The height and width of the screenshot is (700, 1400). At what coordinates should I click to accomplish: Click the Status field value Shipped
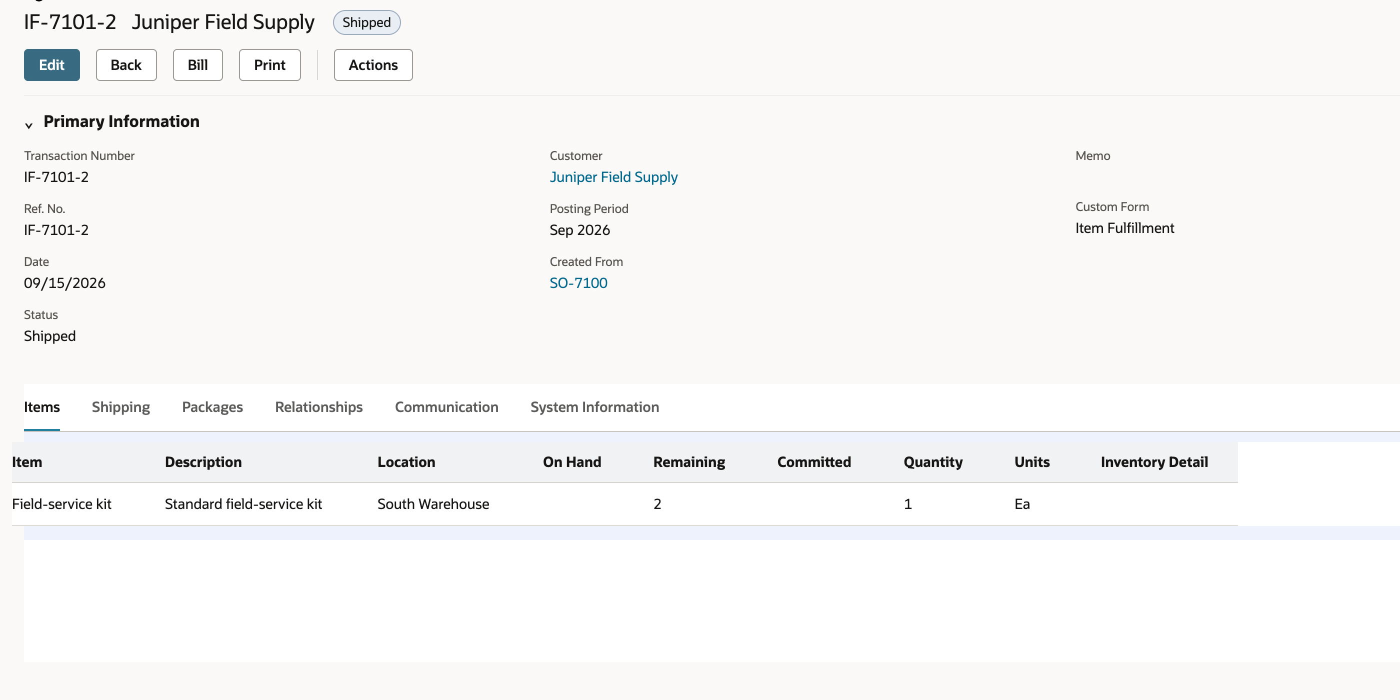click(49, 336)
